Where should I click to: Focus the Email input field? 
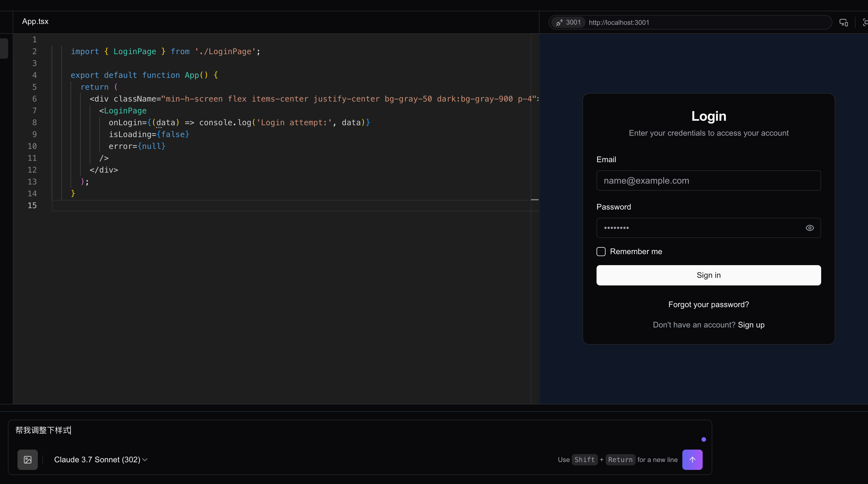point(708,181)
